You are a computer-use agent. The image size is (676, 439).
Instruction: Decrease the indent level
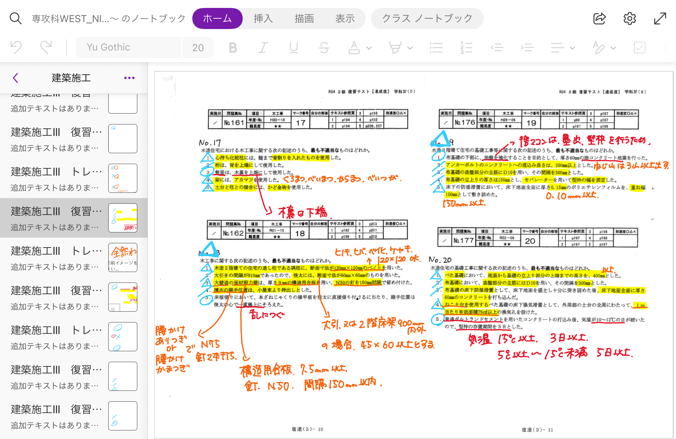coord(497,48)
